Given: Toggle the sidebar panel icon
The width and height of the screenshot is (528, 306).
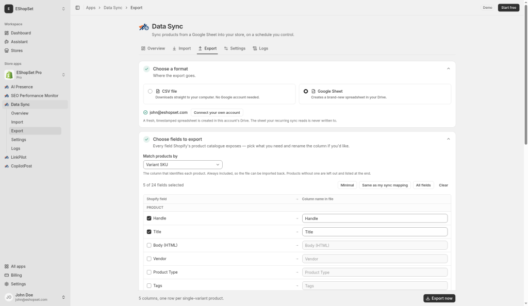Looking at the screenshot, I should click(77, 8).
